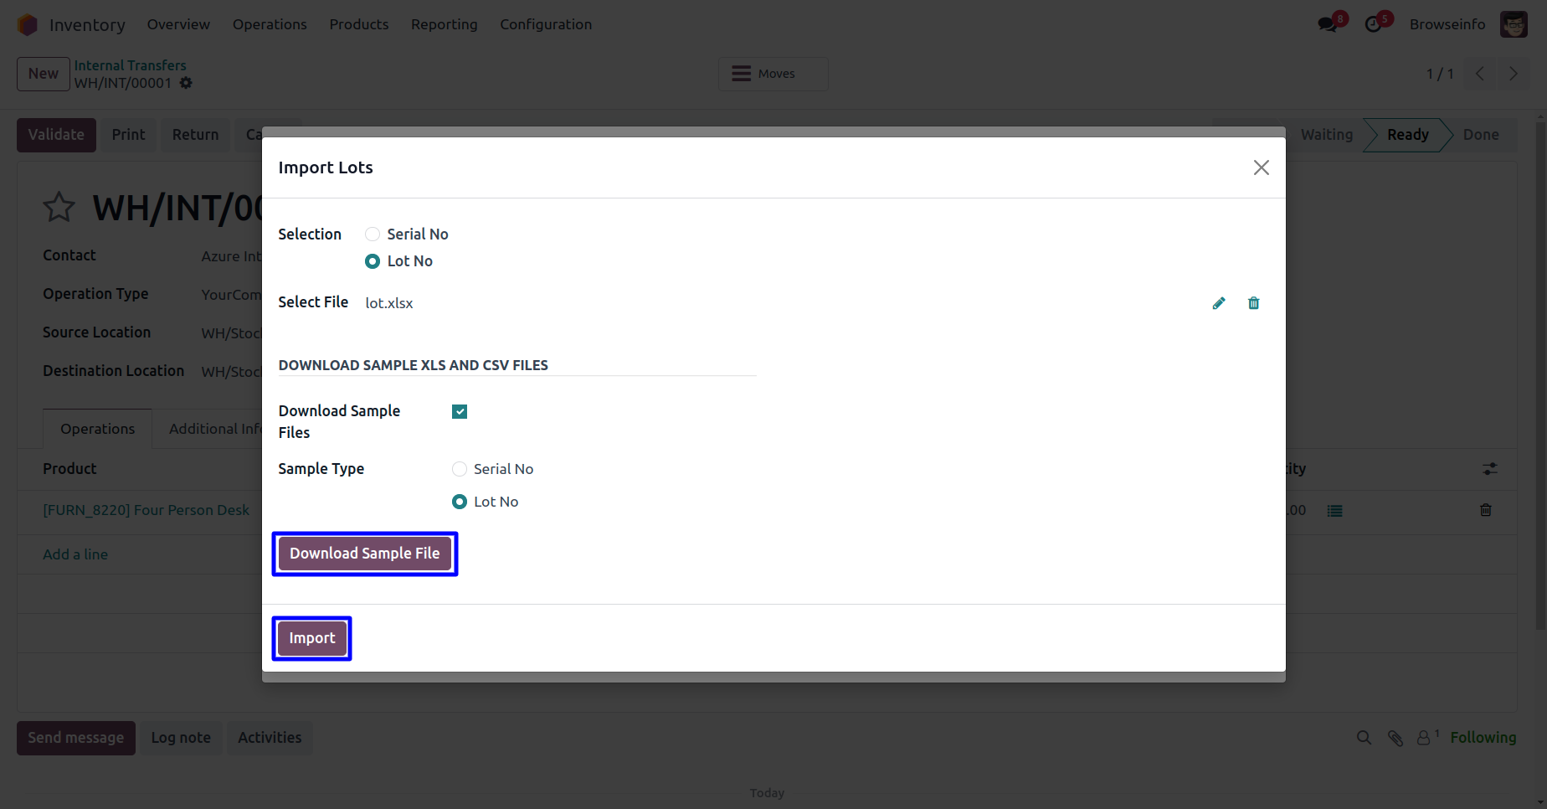Open the Reporting menu
Screen dimensions: 1547x809
pos(444,24)
